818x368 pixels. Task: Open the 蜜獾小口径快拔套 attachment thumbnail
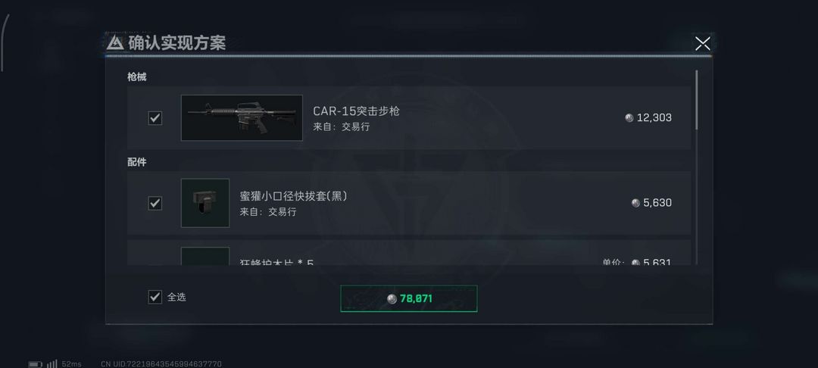coord(205,203)
